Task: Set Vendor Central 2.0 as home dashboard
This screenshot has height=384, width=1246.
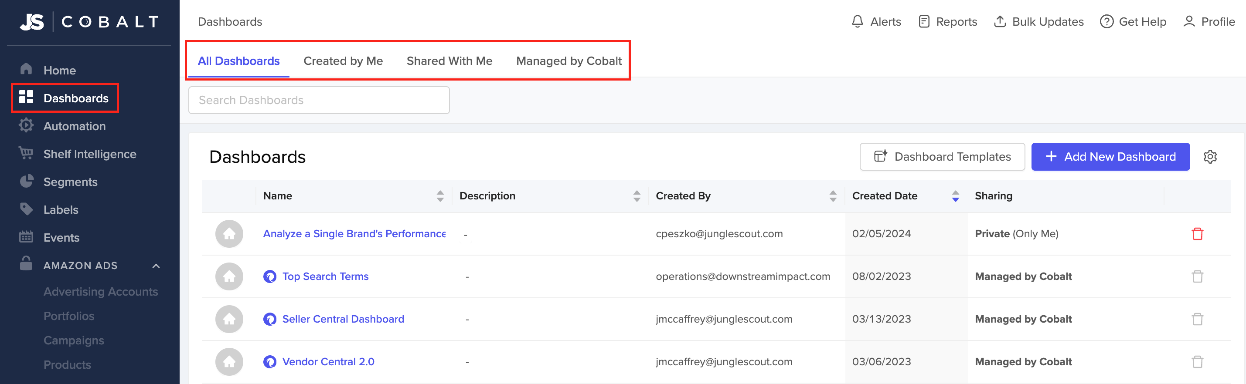Action: pos(229,362)
